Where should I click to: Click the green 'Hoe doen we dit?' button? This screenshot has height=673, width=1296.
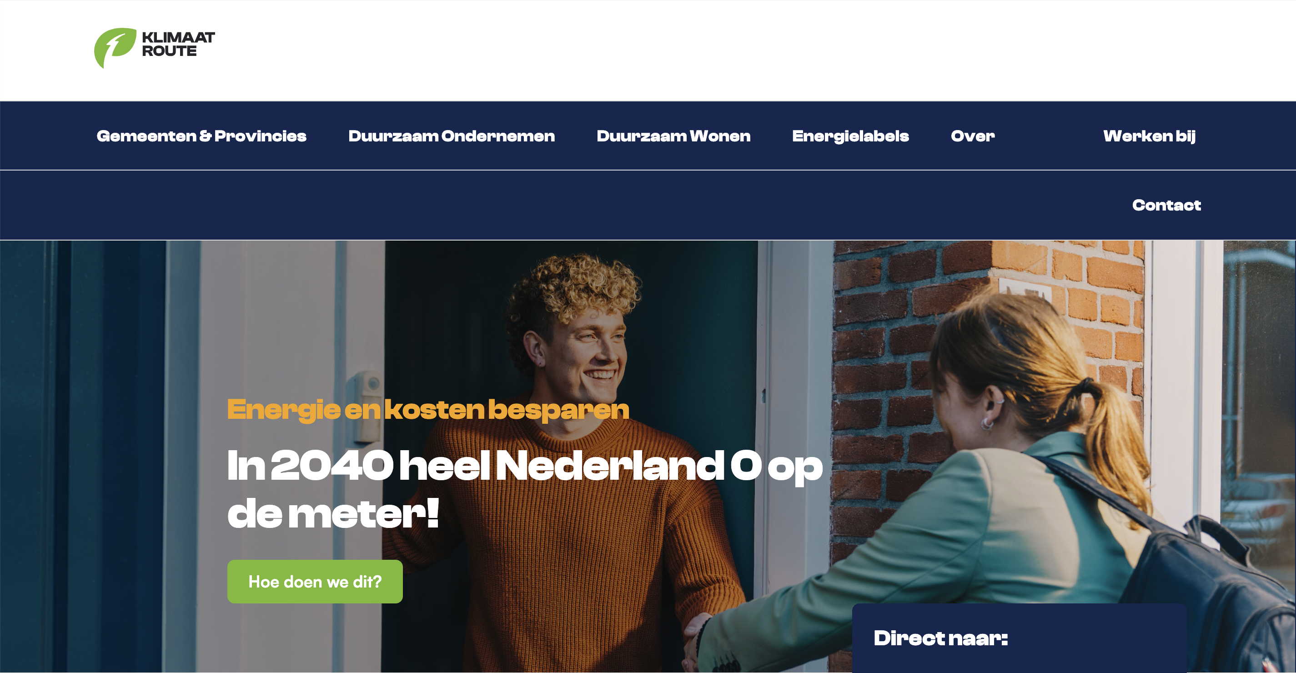315,582
